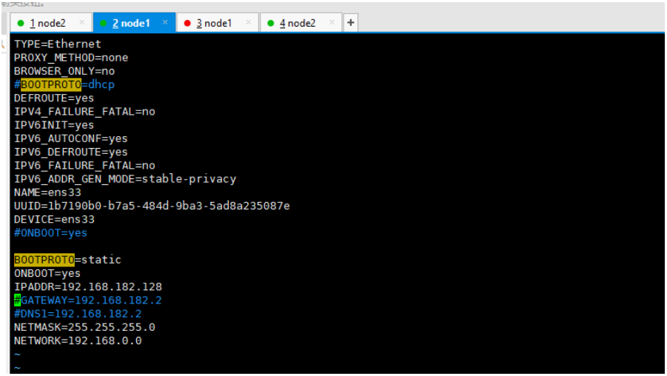Place cursor on the #GATEWAY=192.168.182.2 line

click(87, 301)
